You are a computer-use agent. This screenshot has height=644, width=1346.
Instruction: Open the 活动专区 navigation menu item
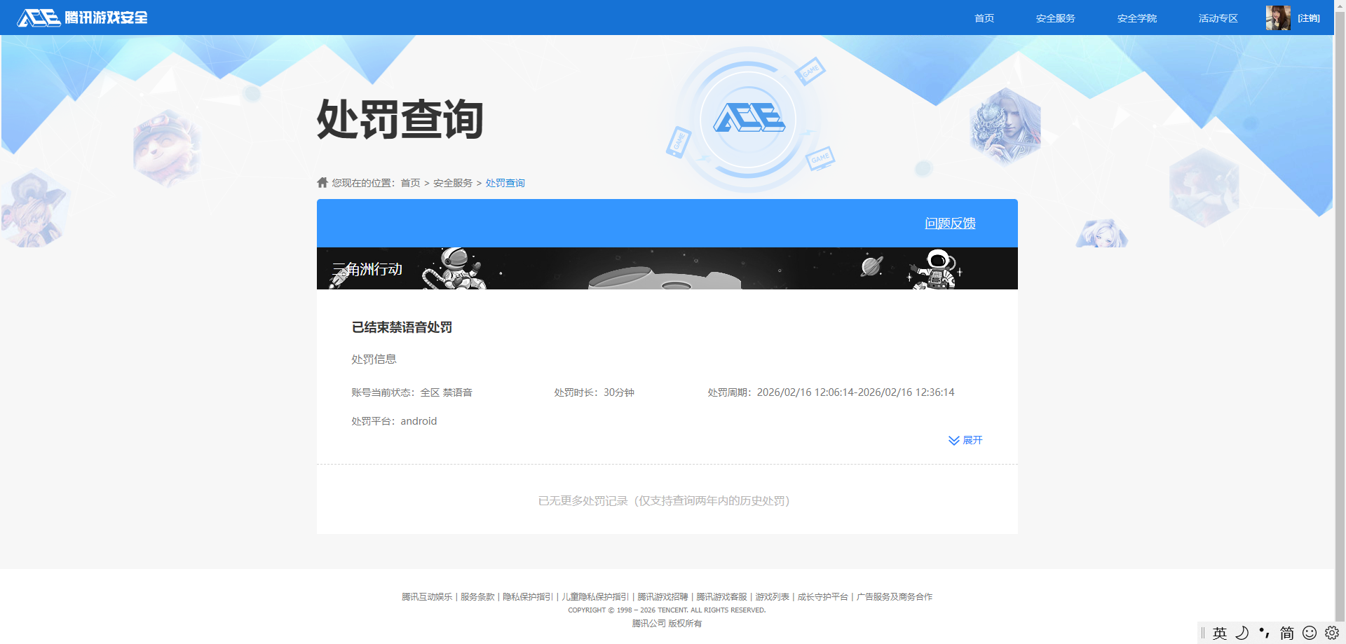1218,18
